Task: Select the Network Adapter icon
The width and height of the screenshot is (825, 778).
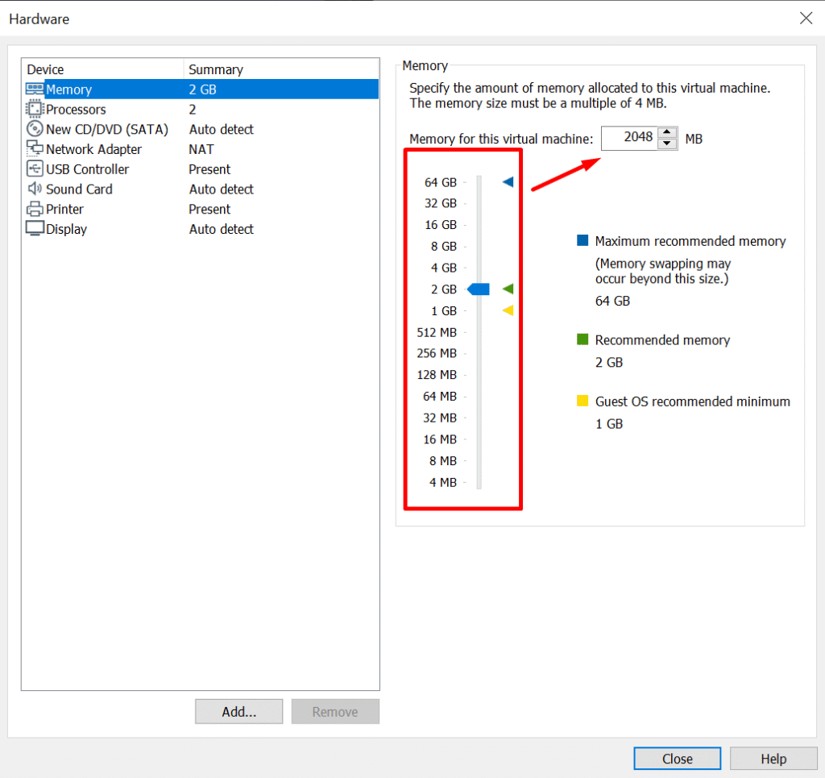Action: [35, 149]
